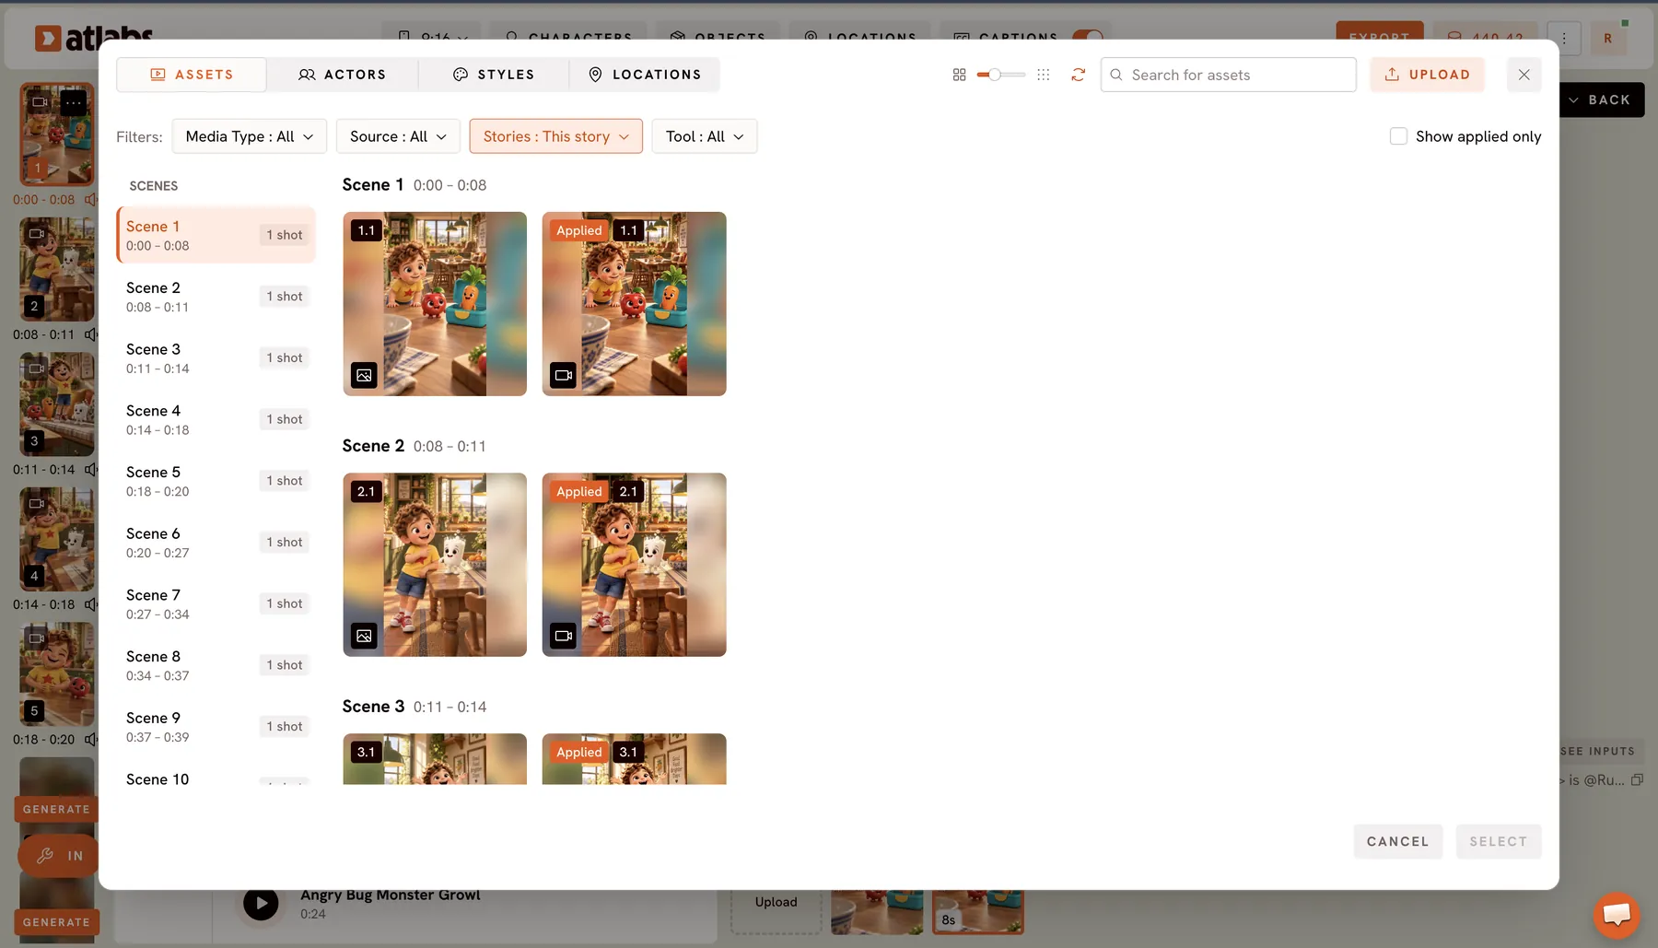This screenshot has width=1658, height=948.
Task: Click Scene 4 0:14 - 0:18 row
Action: 216,419
